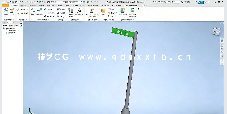Select the first child item in browser tree
227x114 pixels.
11,31
